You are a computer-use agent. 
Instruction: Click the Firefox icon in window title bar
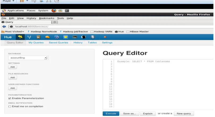[3, 15]
